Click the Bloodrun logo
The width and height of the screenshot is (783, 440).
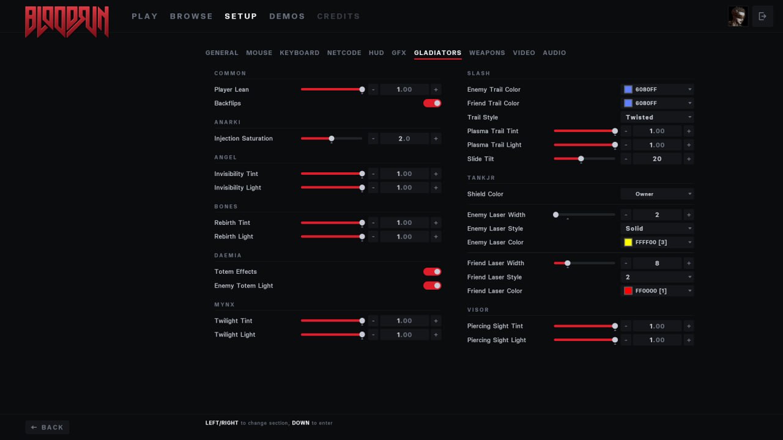pos(67,21)
